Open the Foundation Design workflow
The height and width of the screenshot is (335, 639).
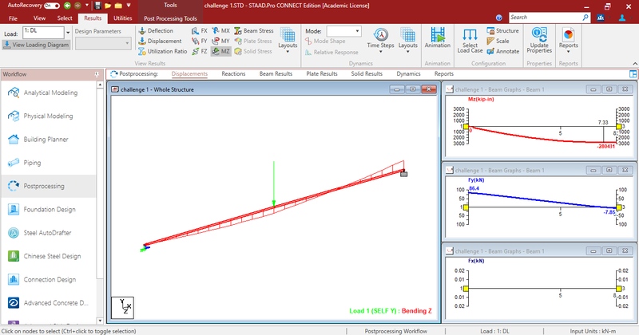pos(48,209)
